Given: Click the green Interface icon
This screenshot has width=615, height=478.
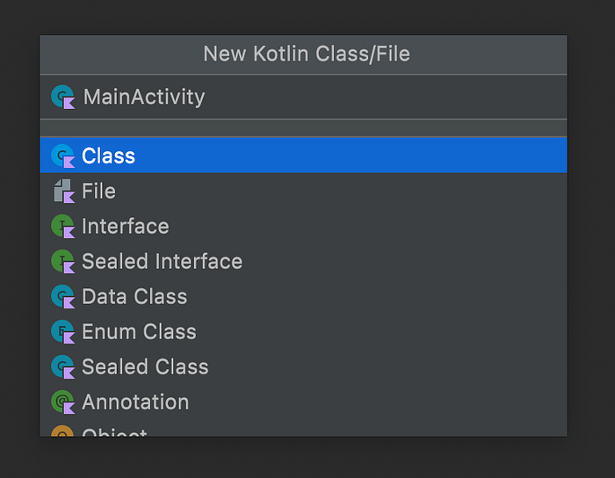Looking at the screenshot, I should (62, 226).
